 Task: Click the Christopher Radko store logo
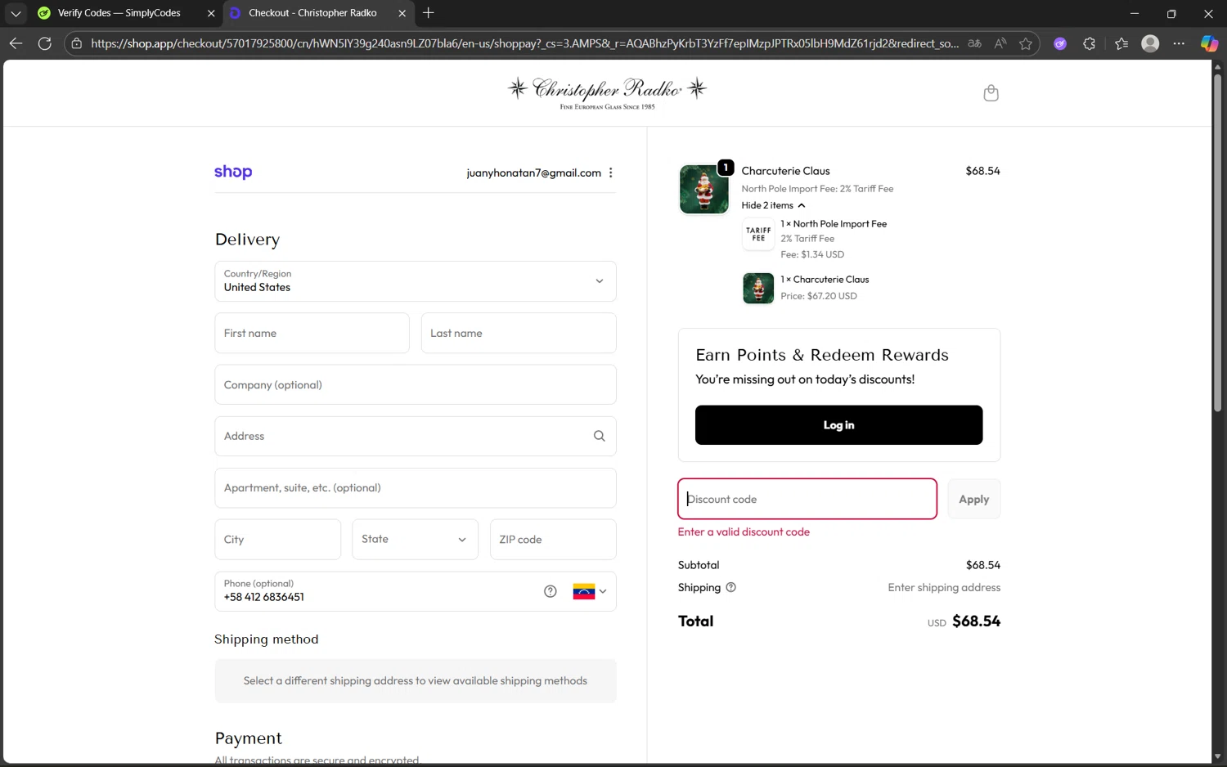click(606, 93)
